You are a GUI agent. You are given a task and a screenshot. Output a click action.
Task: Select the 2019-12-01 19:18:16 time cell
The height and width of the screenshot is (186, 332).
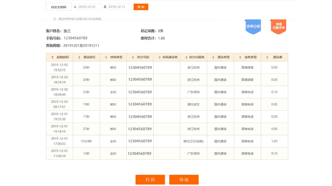60,129
